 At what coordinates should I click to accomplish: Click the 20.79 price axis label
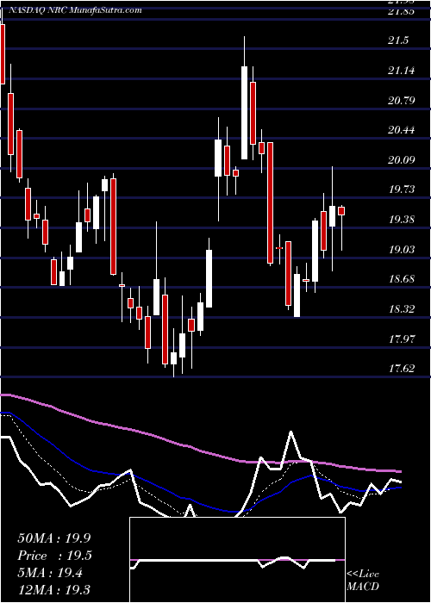402,101
